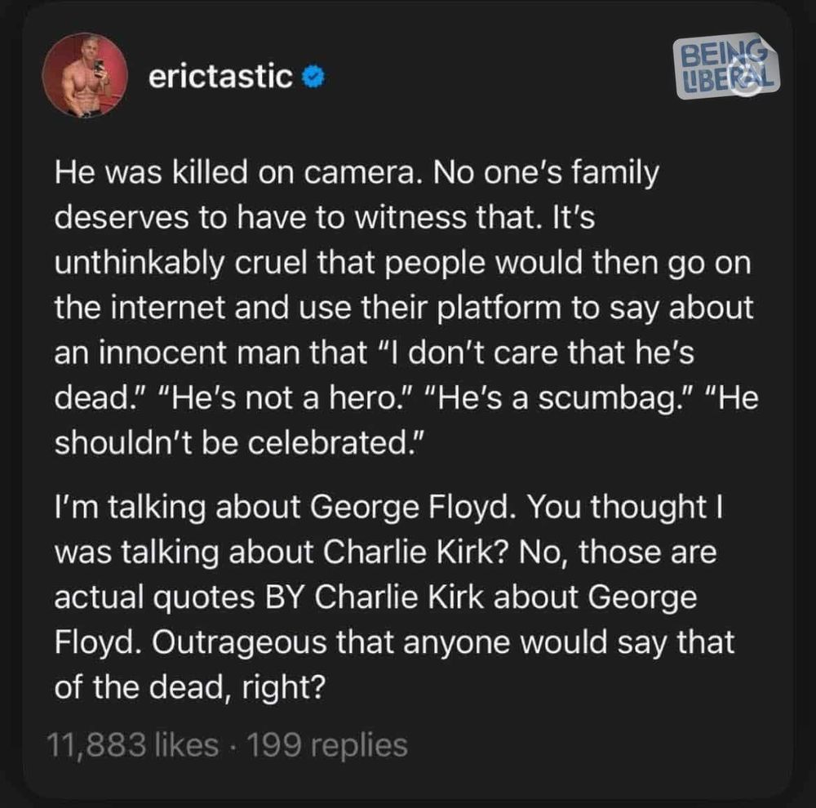Click the erictastic username
Screen dimensions: 816x808
click(220, 77)
